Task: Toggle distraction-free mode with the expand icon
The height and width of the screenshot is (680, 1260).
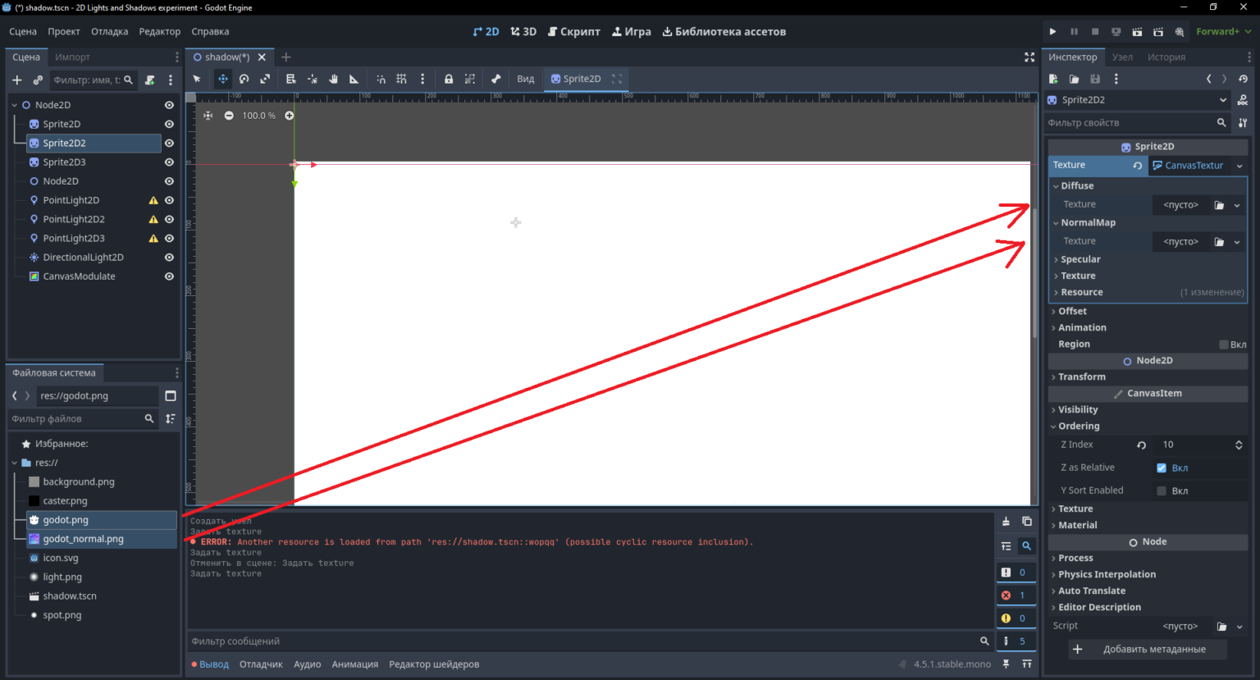Action: click(x=1029, y=57)
